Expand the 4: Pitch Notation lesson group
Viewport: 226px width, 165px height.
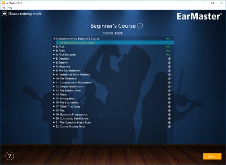point(54,55)
